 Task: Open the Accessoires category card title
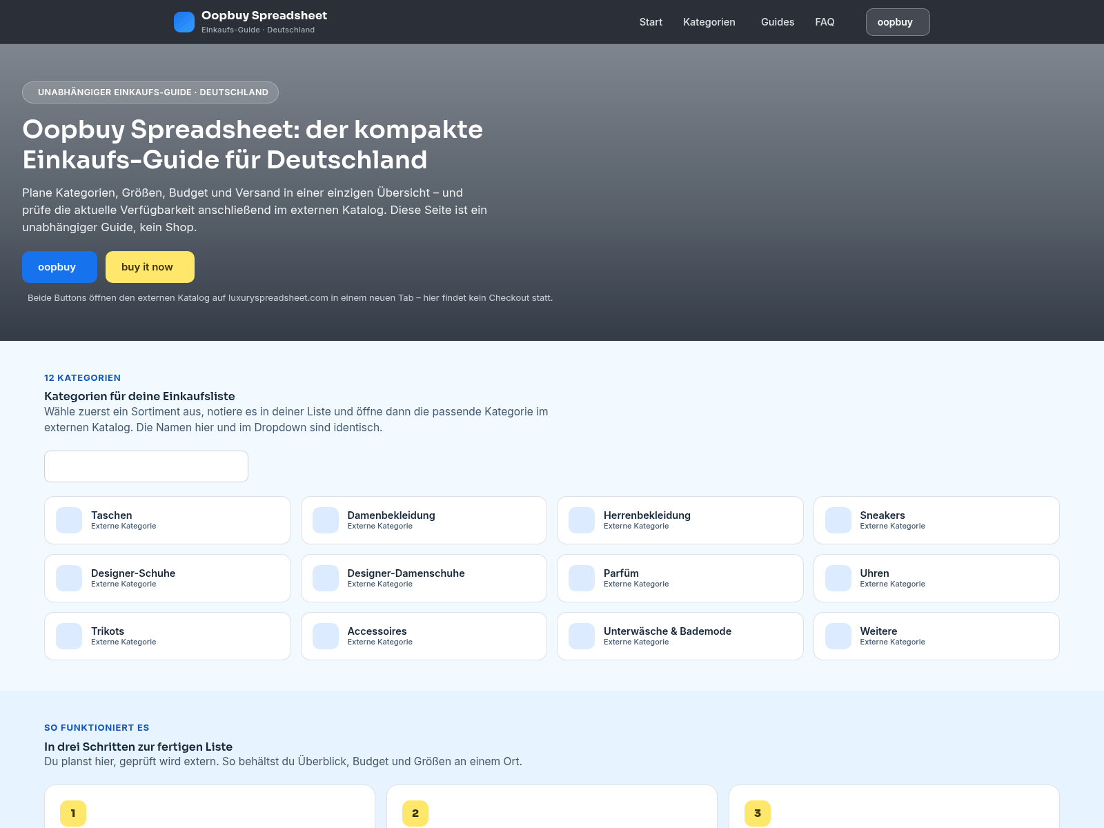click(377, 631)
